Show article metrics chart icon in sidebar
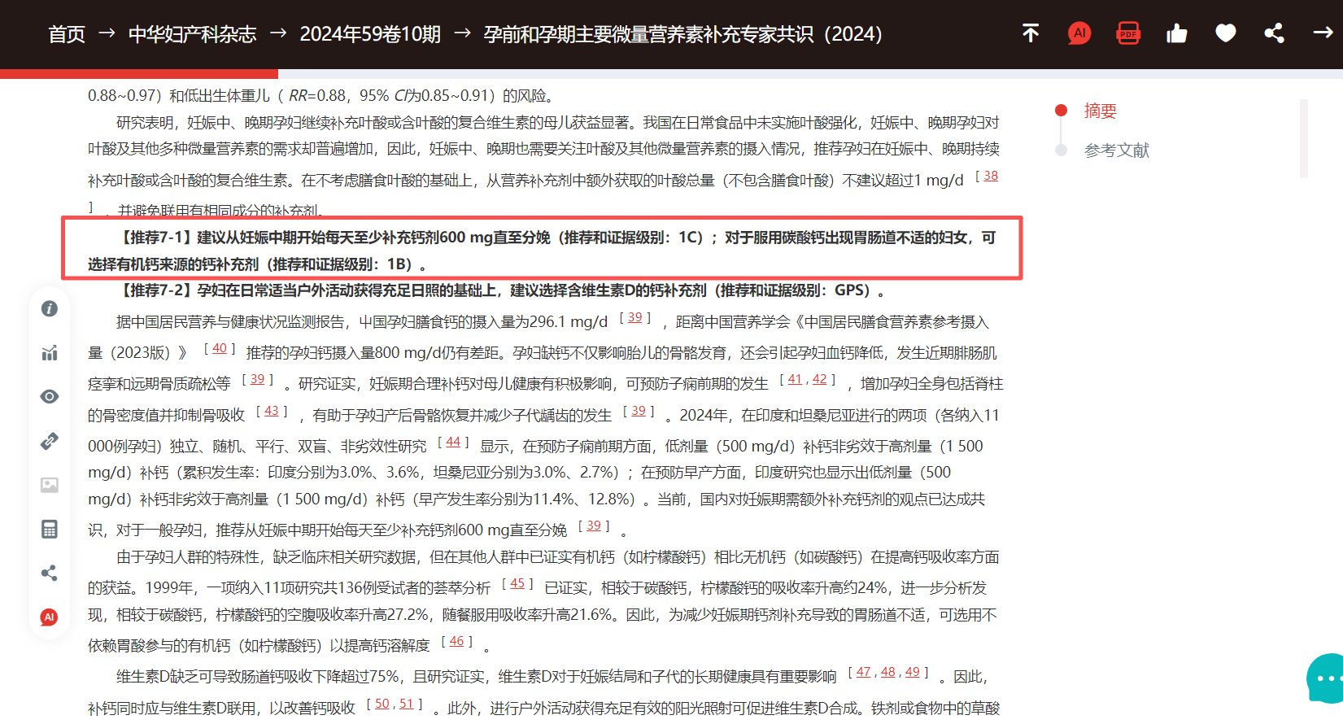The width and height of the screenshot is (1343, 724). tap(50, 353)
